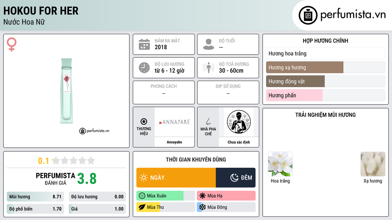Screen dimensions: 392x220
Task: Click the Hương xạ hương accord bar
Action: (x=325, y=67)
